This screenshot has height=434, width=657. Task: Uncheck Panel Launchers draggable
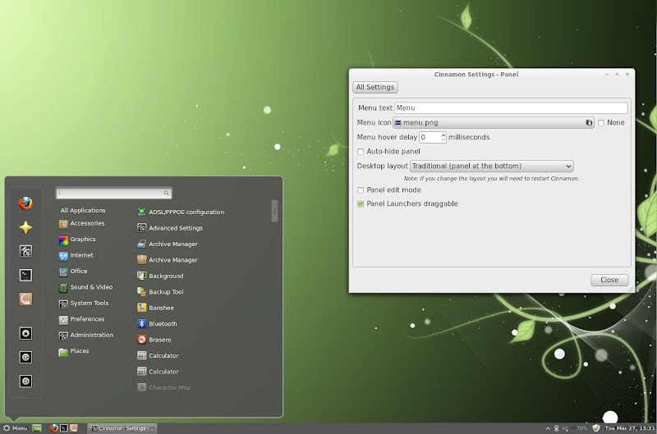tap(361, 203)
